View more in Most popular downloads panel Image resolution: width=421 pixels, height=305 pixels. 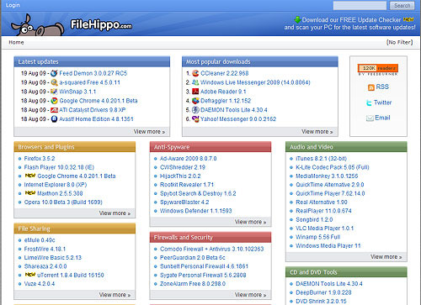click(317, 132)
